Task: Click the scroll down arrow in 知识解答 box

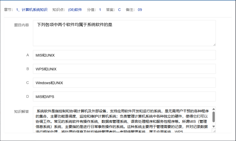Action: point(214,126)
